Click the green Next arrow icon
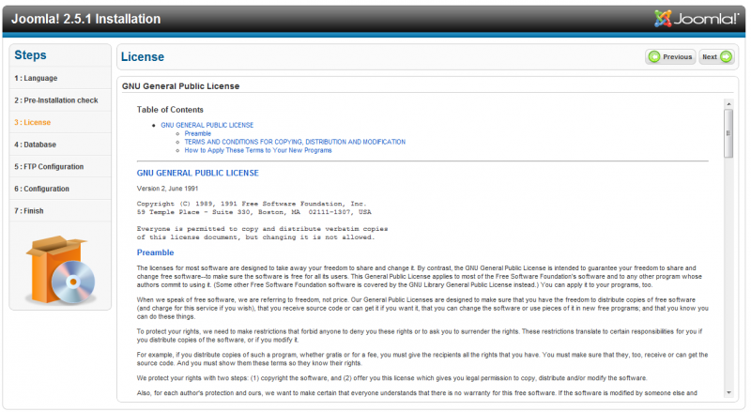The image size is (751, 412). coord(726,57)
